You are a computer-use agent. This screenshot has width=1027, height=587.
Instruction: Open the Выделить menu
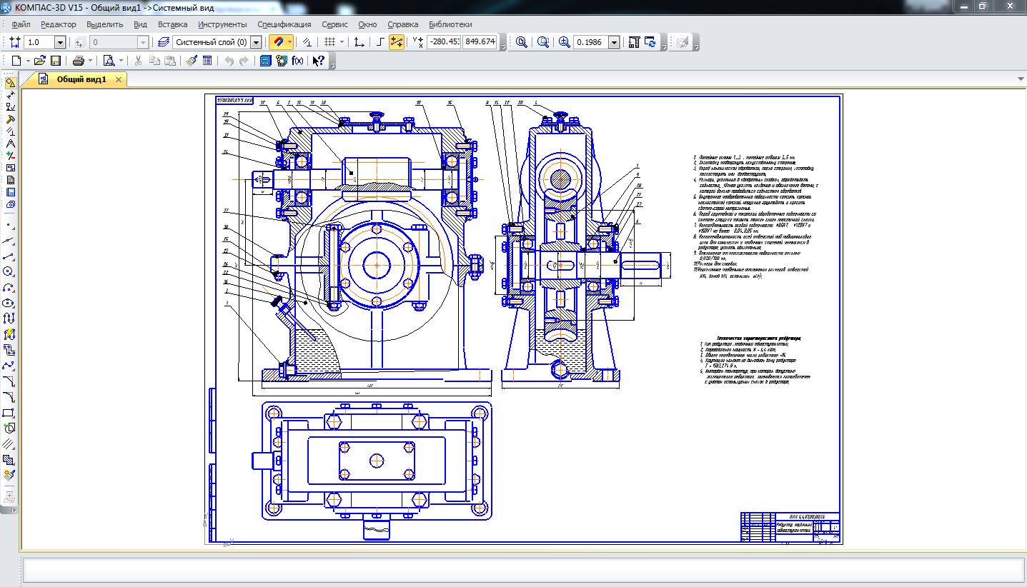pos(105,24)
